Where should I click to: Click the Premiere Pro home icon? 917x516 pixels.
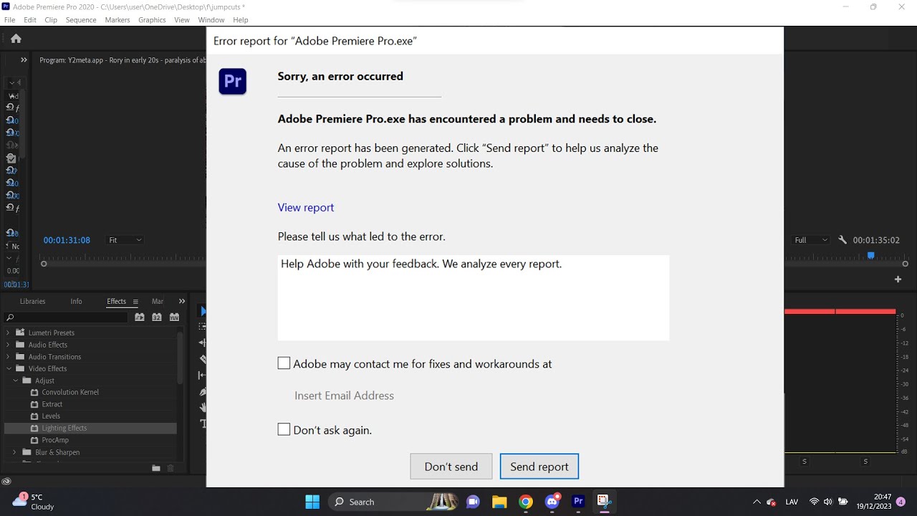[16, 39]
